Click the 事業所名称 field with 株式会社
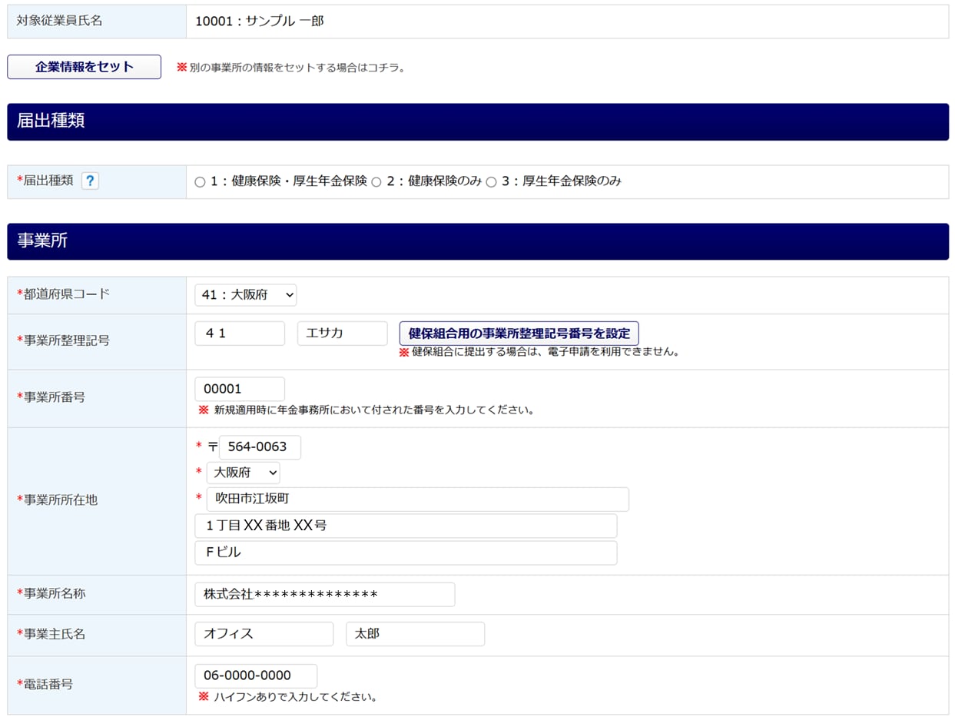This screenshot has width=955, height=717. pyautogui.click(x=324, y=595)
